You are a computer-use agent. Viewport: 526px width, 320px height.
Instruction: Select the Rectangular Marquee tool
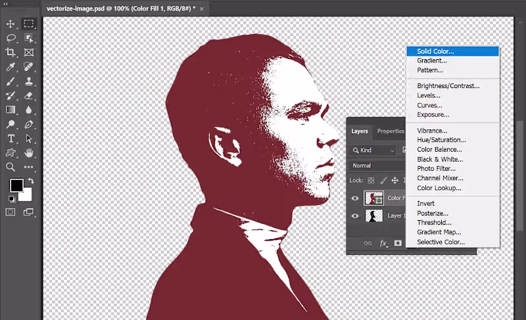(x=28, y=24)
